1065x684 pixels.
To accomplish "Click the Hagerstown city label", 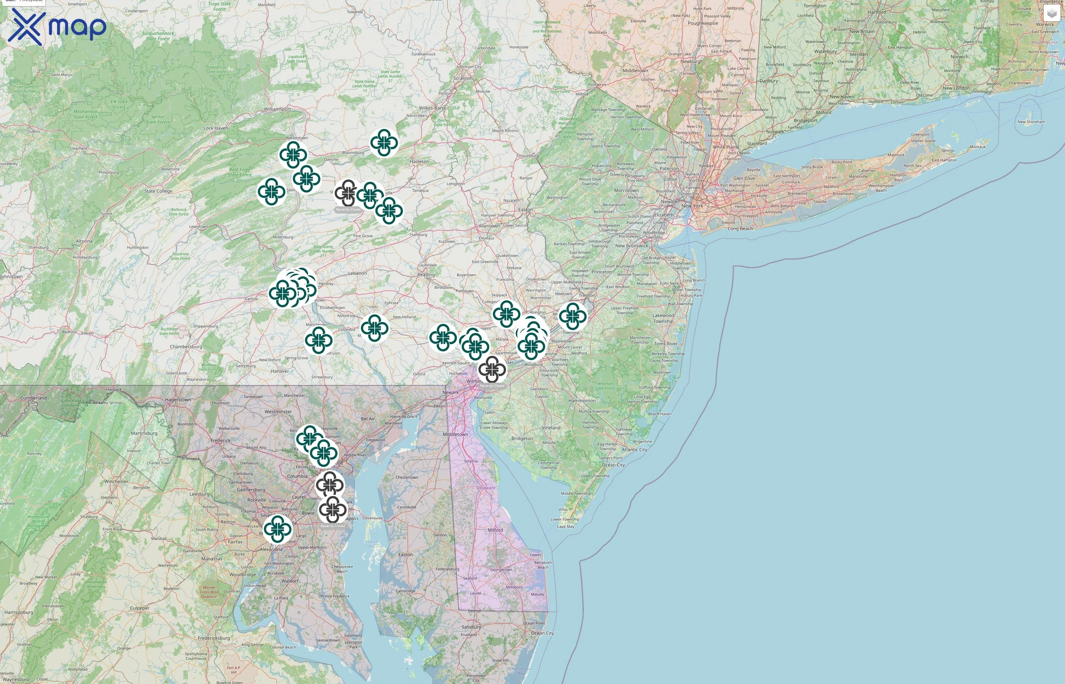I will pos(178,400).
